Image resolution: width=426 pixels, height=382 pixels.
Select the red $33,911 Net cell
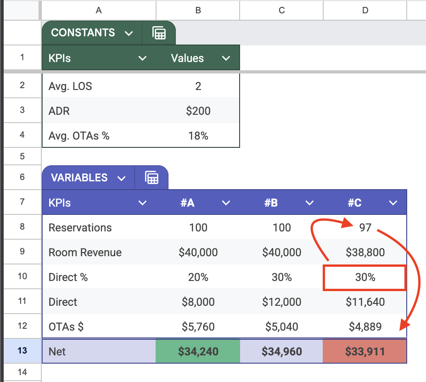point(365,352)
